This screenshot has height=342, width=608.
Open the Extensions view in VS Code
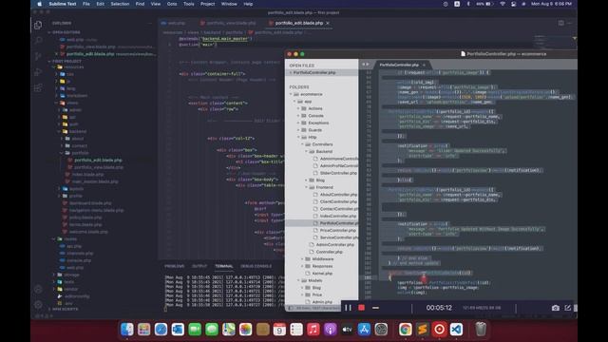[38, 88]
